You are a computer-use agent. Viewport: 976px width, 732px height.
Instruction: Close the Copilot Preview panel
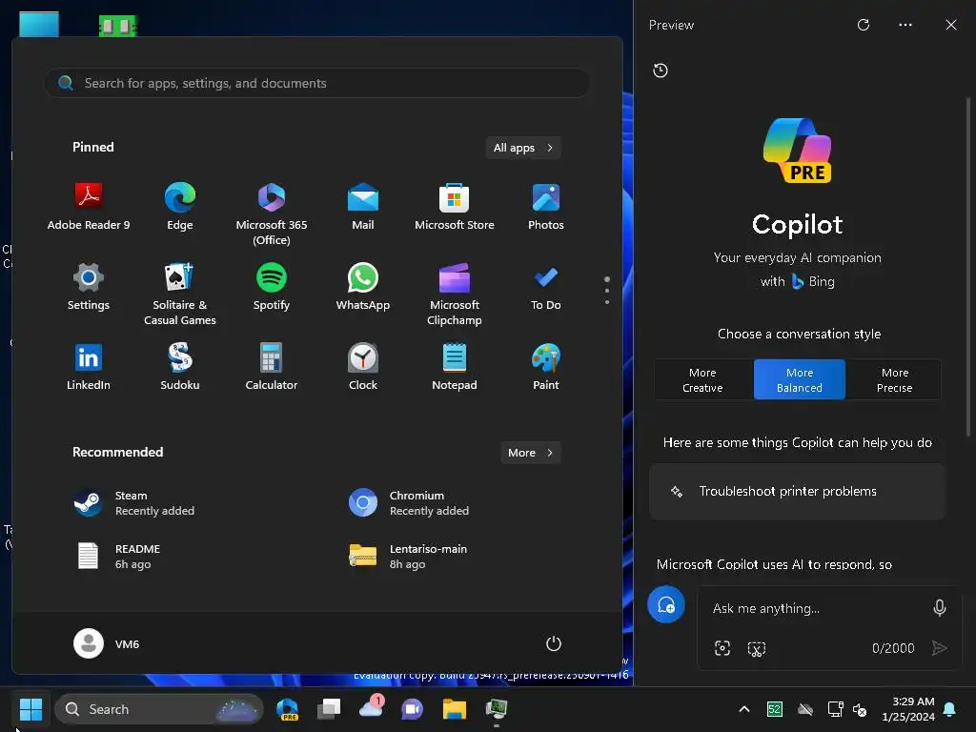[950, 25]
